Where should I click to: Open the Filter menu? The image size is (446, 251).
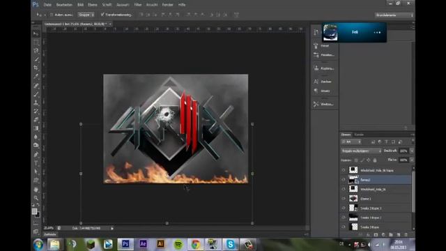click(138, 5)
